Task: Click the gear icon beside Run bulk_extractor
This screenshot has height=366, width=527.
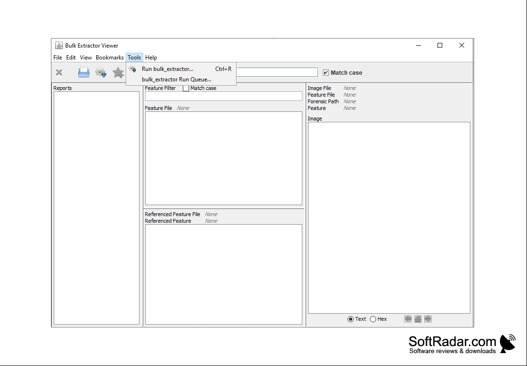Action: pyautogui.click(x=132, y=69)
